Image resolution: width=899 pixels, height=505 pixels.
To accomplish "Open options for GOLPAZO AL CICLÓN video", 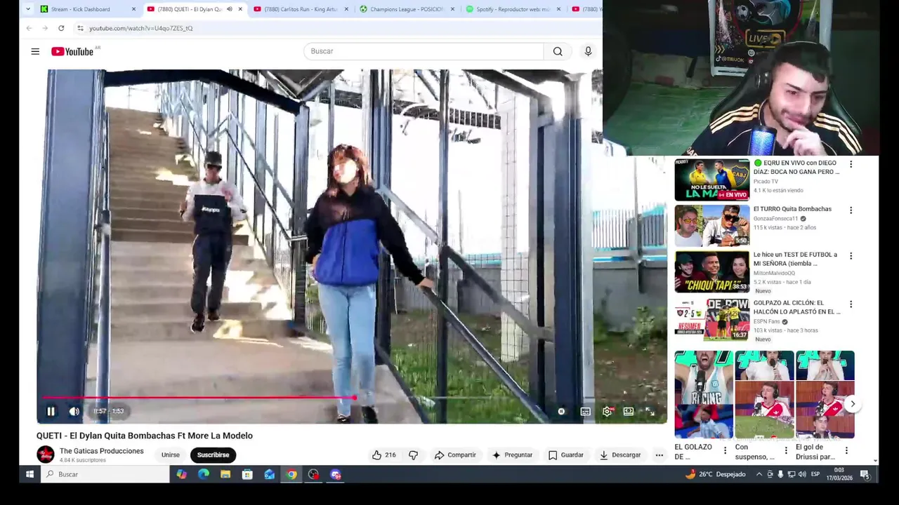I will 851,304.
